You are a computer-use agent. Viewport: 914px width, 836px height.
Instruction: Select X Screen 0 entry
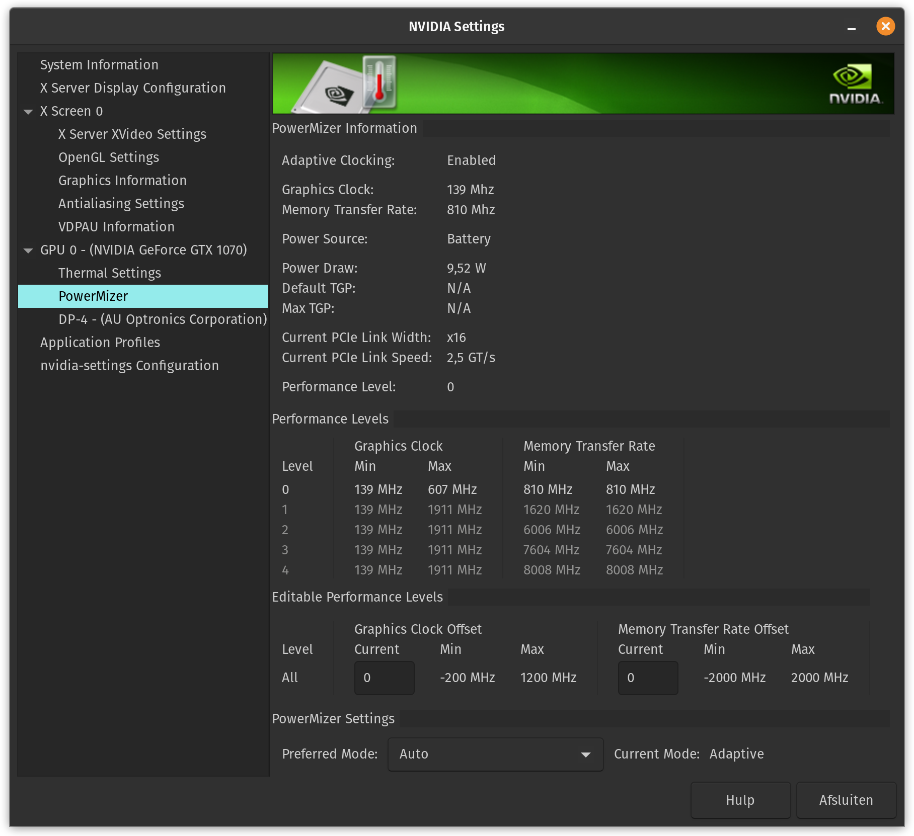coord(71,111)
